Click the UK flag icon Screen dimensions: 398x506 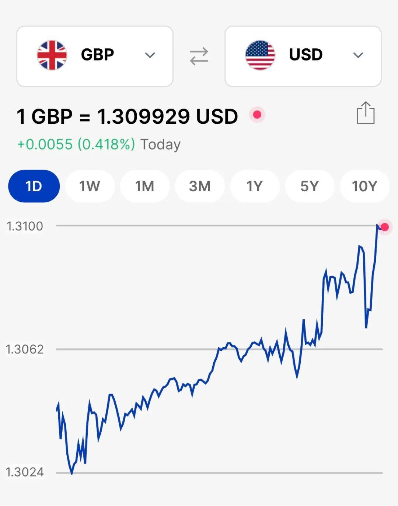tap(52, 55)
